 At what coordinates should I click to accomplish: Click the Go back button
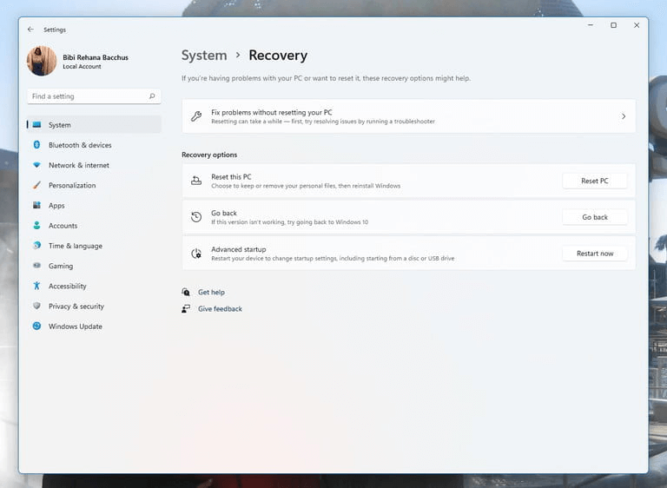595,217
